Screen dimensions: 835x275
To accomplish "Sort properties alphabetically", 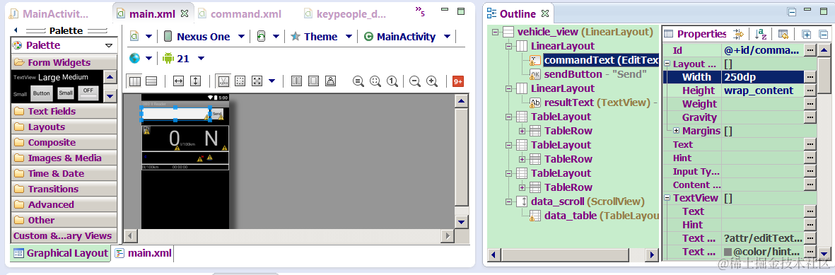I will tap(761, 34).
